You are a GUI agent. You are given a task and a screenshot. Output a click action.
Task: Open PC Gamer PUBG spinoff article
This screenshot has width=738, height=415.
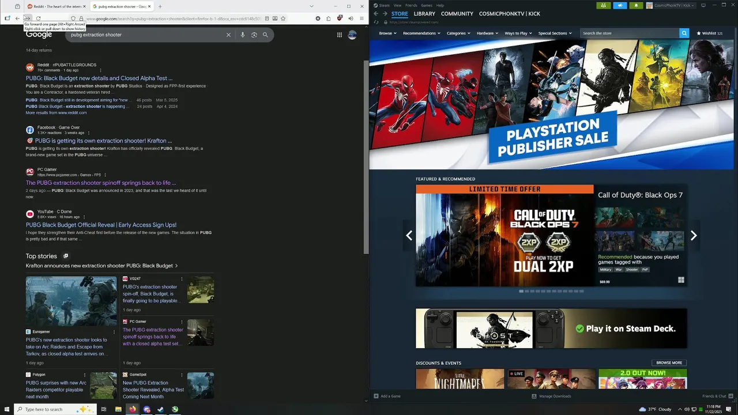(101, 183)
